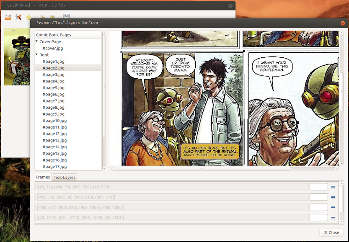Viewport: 349px width, 242px height.
Task: Collapse the Cover Page tree node
Action: [37, 41]
